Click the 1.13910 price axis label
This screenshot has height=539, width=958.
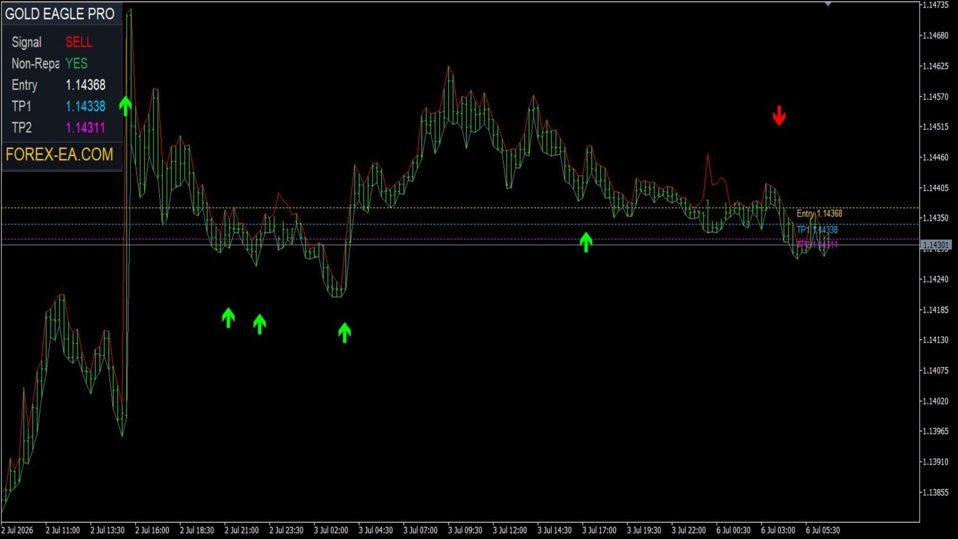click(935, 462)
